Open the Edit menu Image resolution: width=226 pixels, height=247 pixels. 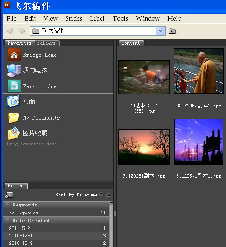pos(30,18)
